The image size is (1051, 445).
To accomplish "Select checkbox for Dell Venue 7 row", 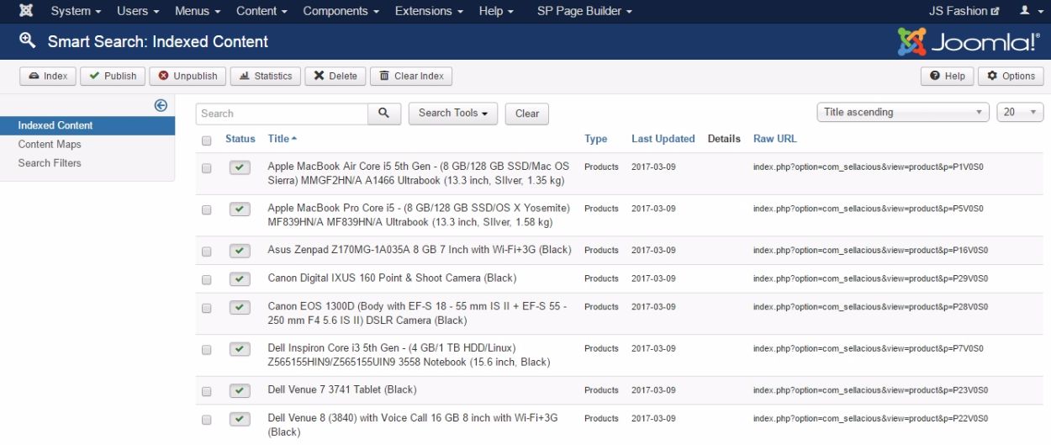I will pos(207,391).
